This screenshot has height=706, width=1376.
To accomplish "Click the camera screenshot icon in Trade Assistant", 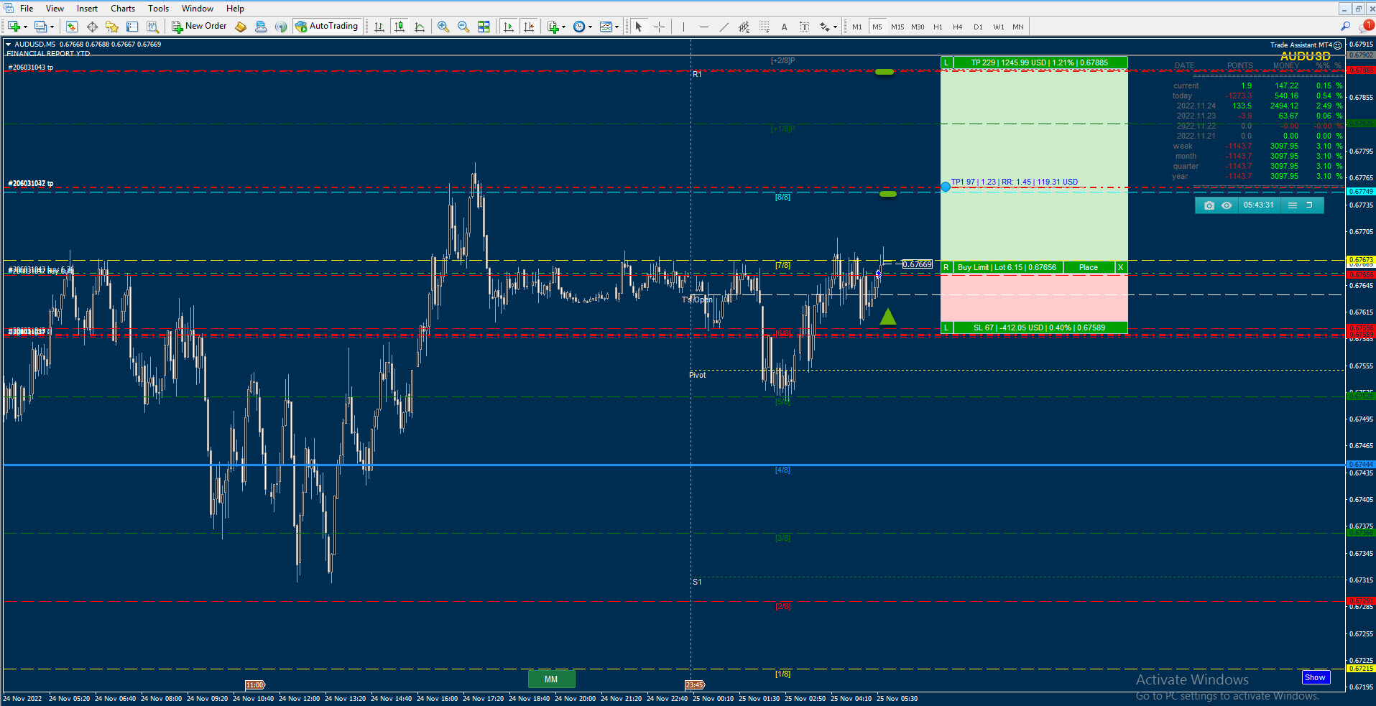I will coord(1209,205).
